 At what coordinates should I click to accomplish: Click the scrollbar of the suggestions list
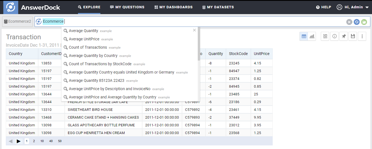coord(199,44)
